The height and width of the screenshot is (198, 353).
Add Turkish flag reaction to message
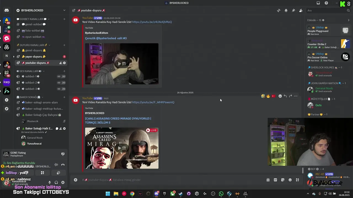point(274,96)
